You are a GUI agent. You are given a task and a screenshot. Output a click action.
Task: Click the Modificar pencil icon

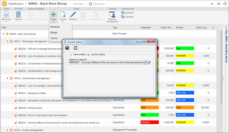(73, 15)
